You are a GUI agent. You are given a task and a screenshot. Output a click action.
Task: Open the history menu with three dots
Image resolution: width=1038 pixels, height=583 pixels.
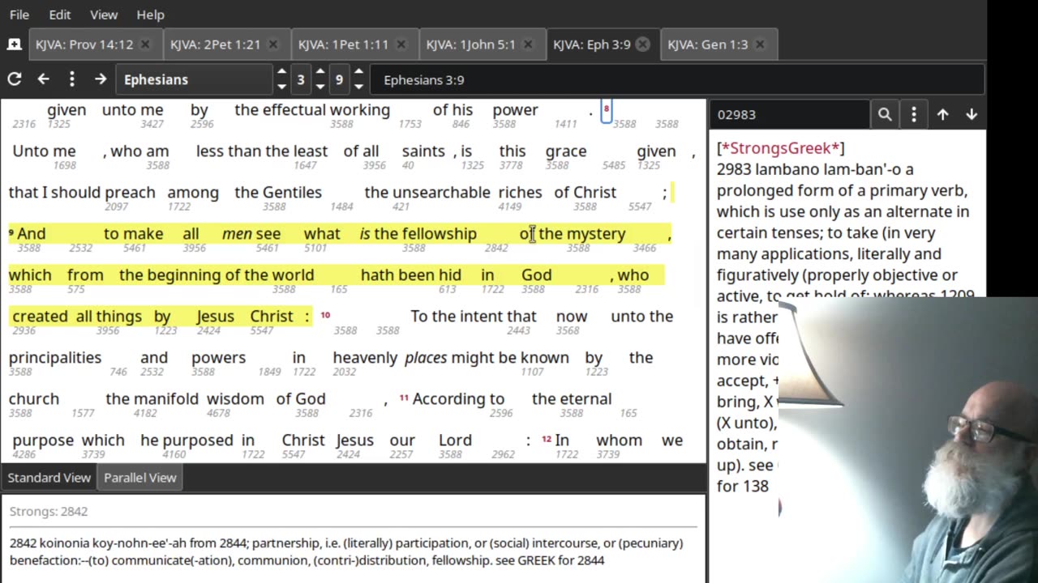71,79
